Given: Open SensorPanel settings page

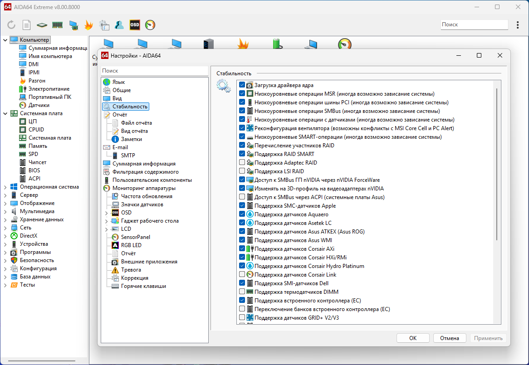Looking at the screenshot, I should tap(135, 237).
